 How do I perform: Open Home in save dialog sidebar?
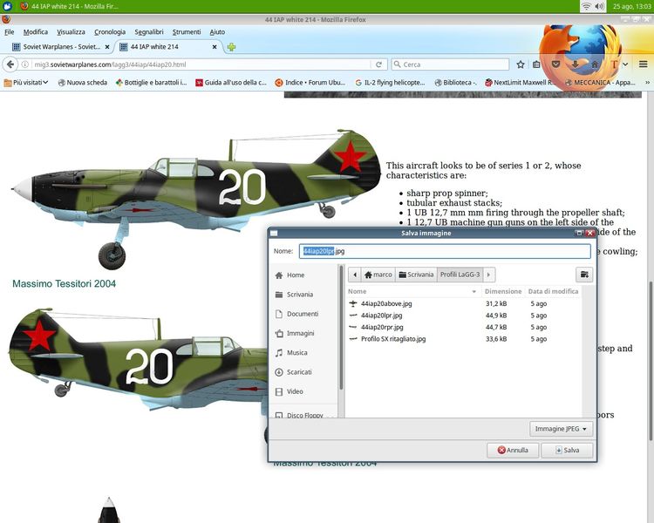296,275
